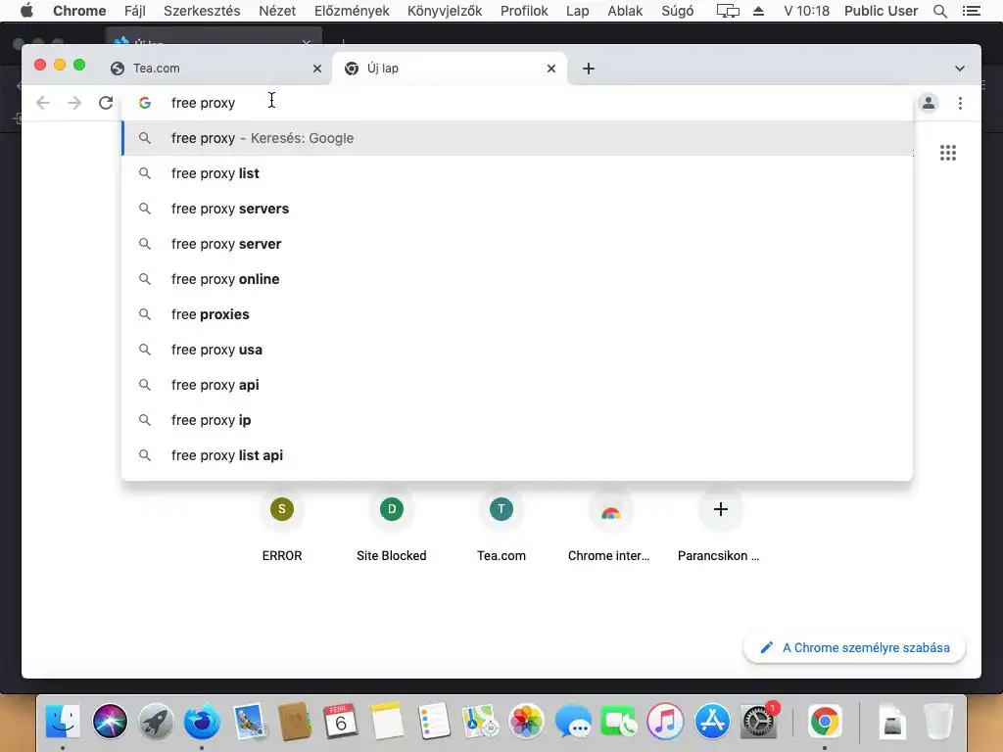Pick the 'free proxy servers' suggestion

click(517, 209)
